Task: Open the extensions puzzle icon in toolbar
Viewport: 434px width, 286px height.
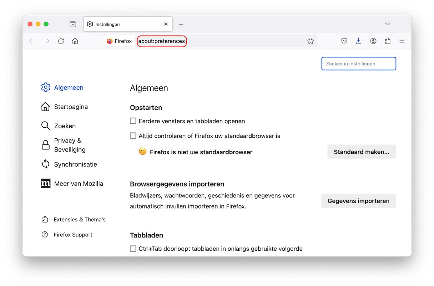Action: pos(388,41)
